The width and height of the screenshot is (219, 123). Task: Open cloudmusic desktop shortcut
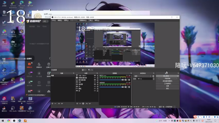coord(4,100)
